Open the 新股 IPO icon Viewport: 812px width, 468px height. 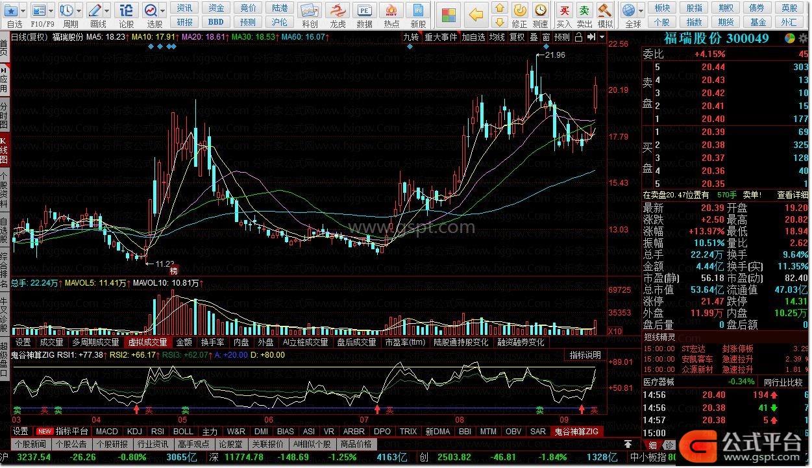[419, 10]
